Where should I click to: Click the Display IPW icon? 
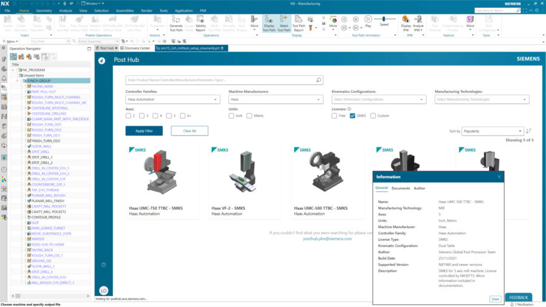pos(405,22)
